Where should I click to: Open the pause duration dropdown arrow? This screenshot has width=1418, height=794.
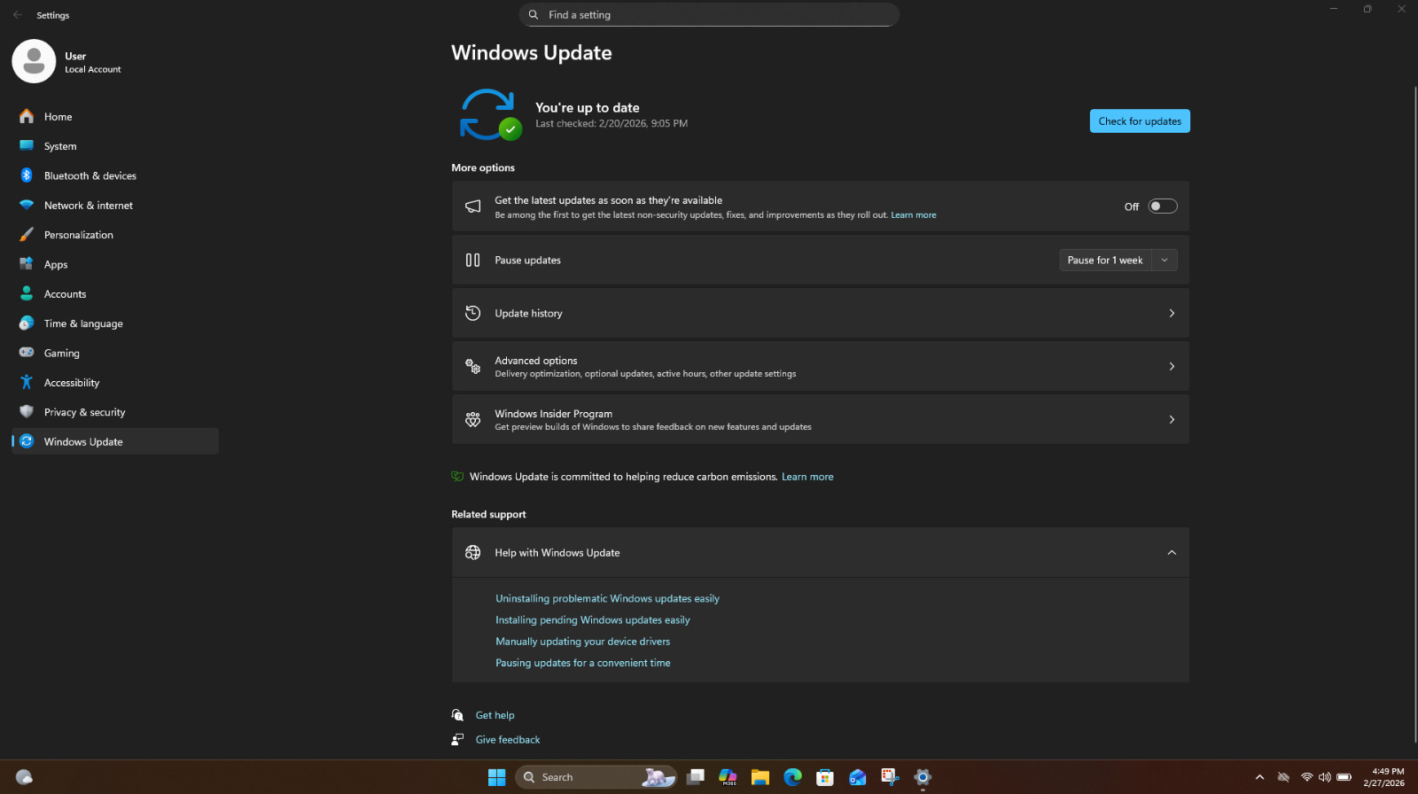tap(1165, 261)
